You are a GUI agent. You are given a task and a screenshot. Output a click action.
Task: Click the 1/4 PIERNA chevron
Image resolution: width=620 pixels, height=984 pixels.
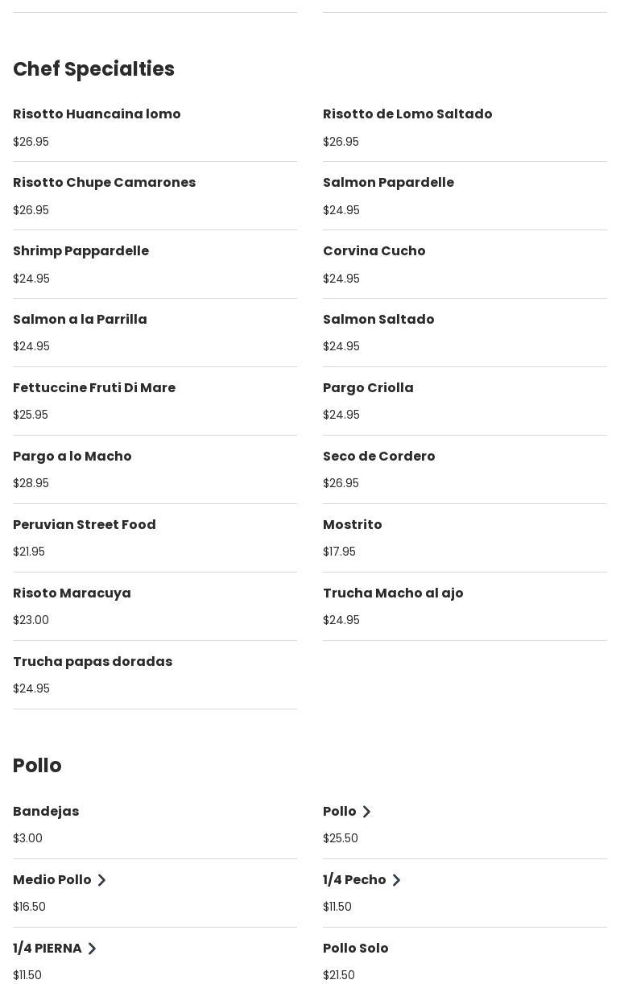coord(92,949)
